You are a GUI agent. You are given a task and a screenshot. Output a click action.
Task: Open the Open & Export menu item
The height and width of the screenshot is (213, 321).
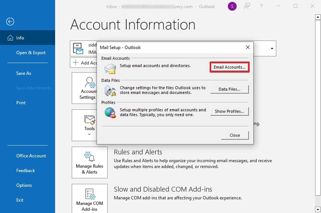tap(31, 53)
